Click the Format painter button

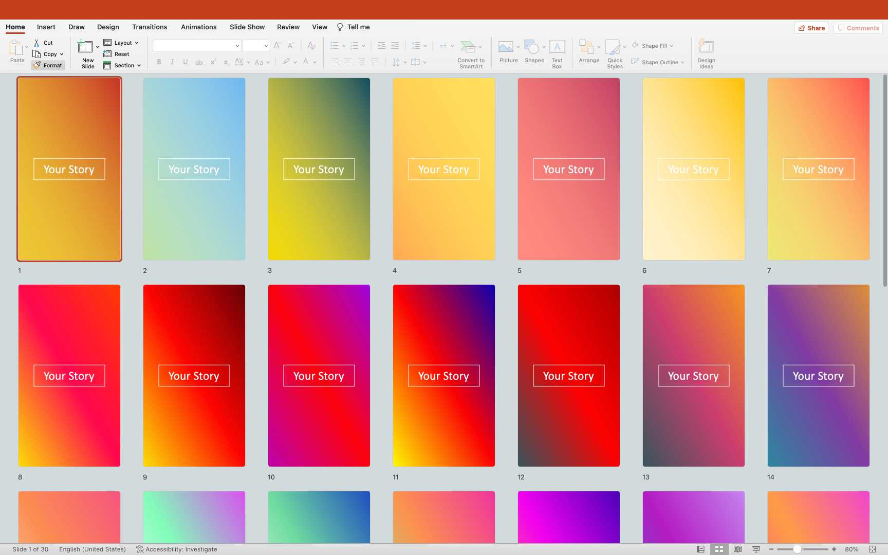tap(48, 65)
